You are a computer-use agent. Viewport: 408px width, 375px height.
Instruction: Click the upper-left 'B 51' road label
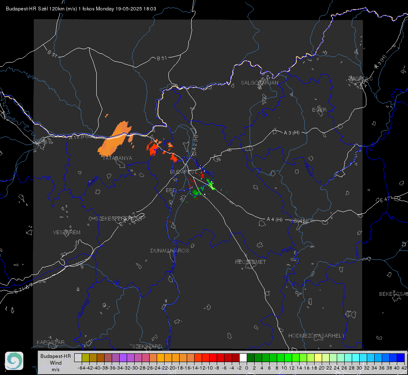pos(52,53)
